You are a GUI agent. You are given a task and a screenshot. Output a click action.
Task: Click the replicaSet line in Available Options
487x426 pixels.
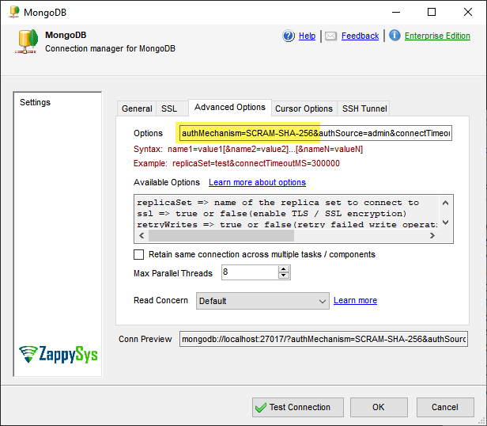click(x=277, y=203)
